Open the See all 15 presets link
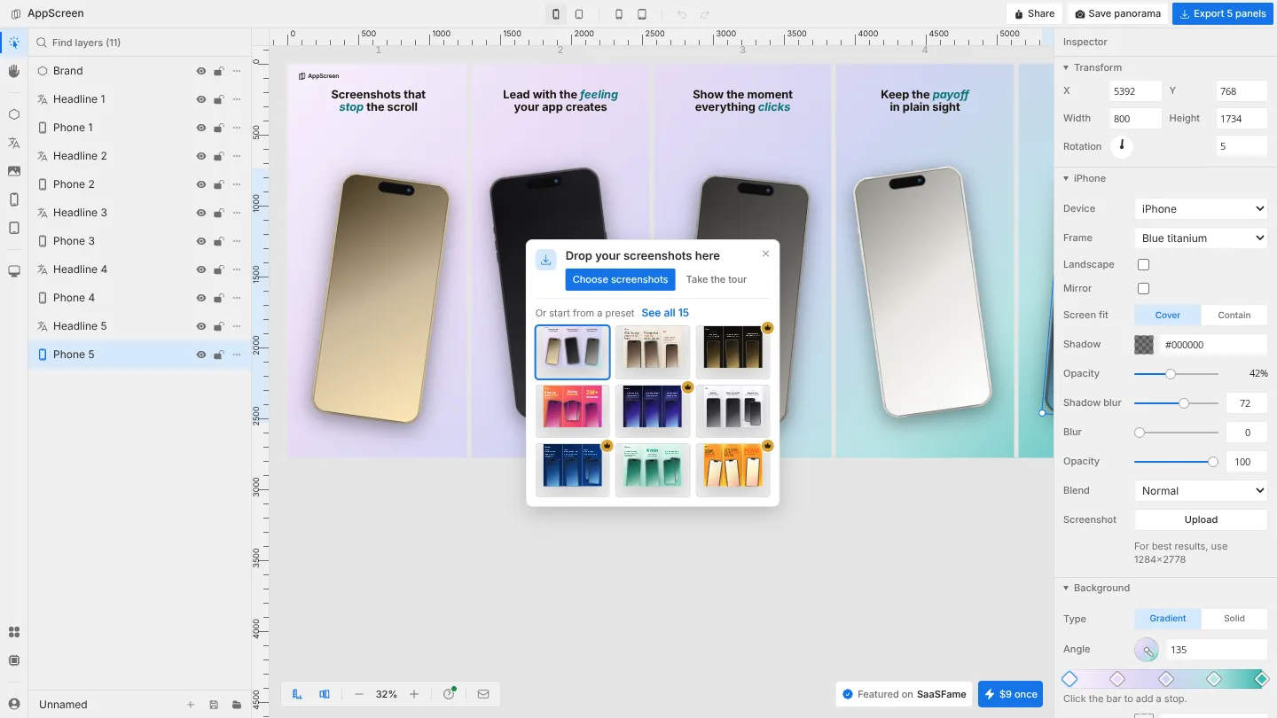Viewport: 1277px width, 718px height. click(665, 313)
